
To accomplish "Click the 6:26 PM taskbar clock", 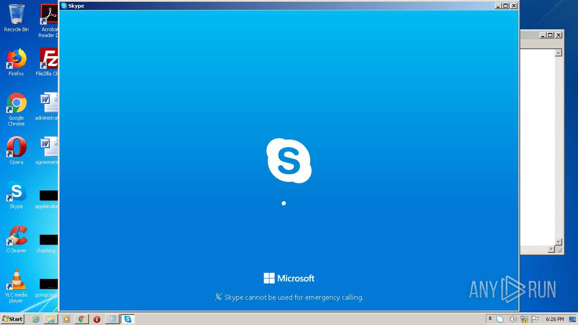I will (555, 319).
